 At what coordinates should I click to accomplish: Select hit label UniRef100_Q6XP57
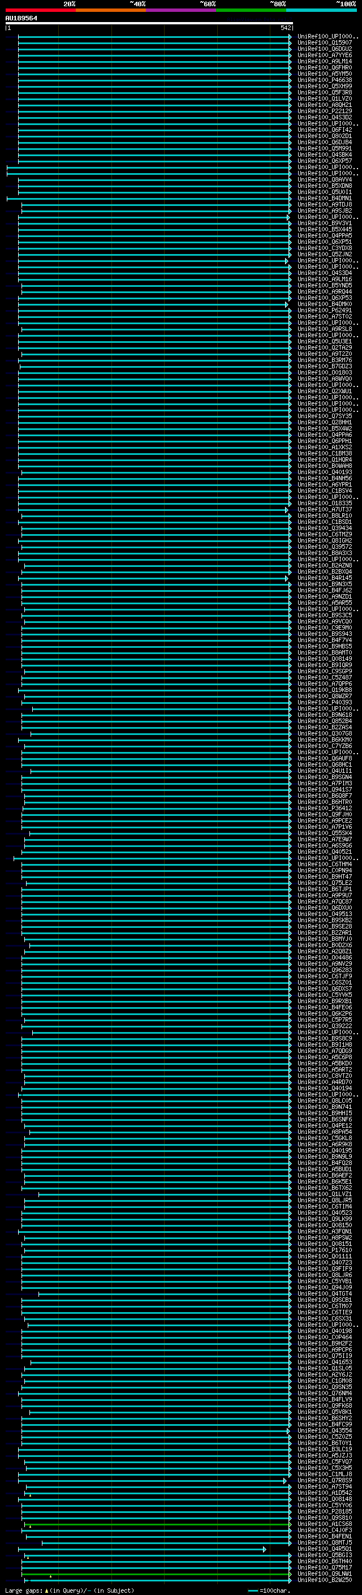[x=325, y=161]
